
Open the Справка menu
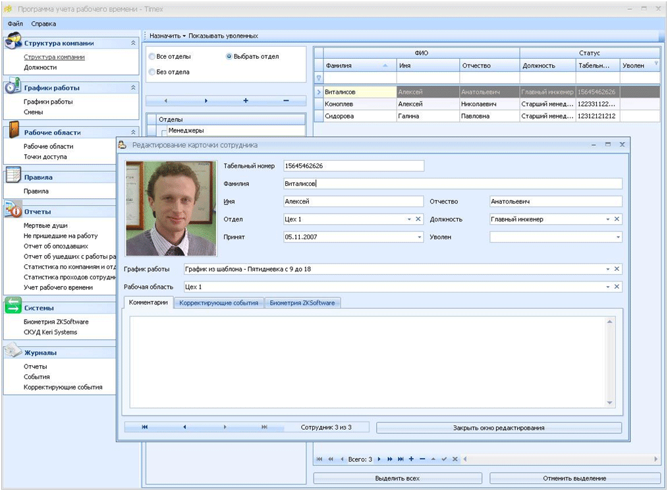coord(43,24)
